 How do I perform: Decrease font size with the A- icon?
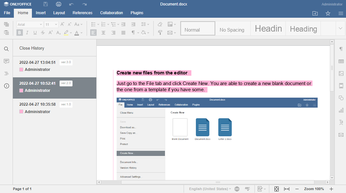pos(70,24)
